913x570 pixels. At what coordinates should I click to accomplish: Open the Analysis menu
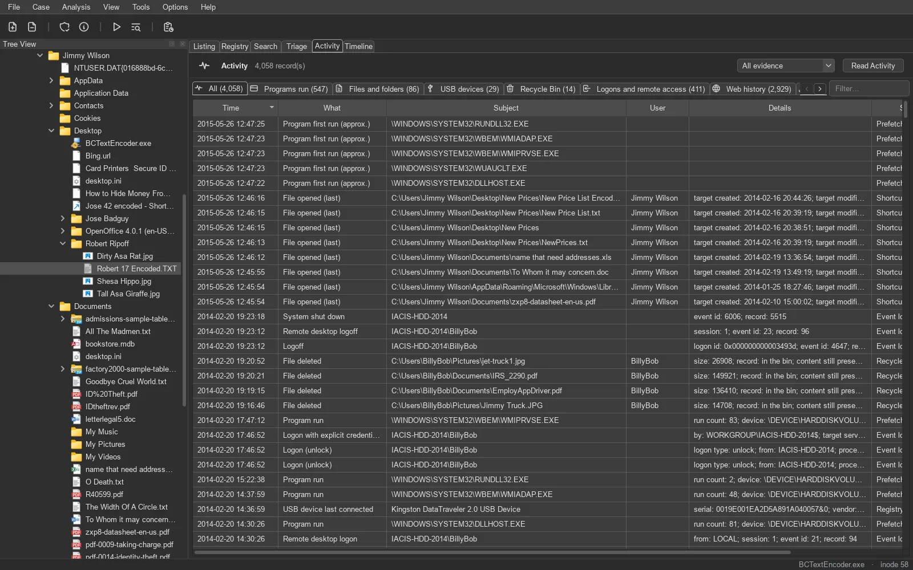[76, 7]
